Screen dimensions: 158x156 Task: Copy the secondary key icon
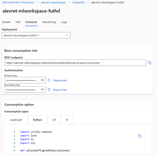click(x=49, y=89)
